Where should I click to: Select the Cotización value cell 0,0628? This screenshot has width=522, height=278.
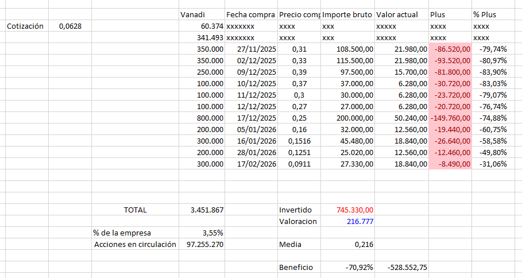(x=70, y=26)
